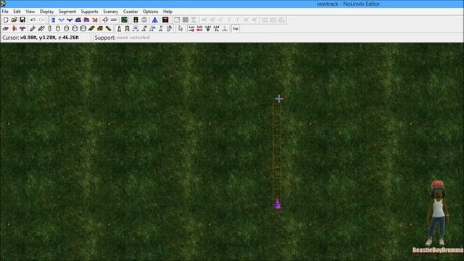Select the single pencil draw tool
The image size is (464, 261).
(x=33, y=29)
